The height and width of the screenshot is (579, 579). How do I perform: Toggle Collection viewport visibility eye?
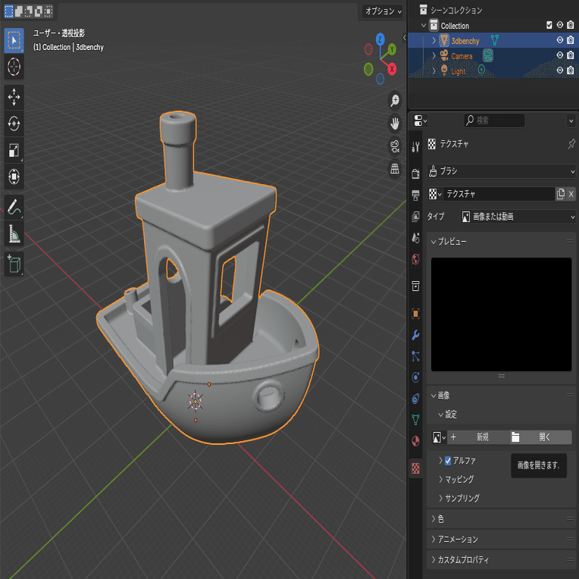point(560,25)
